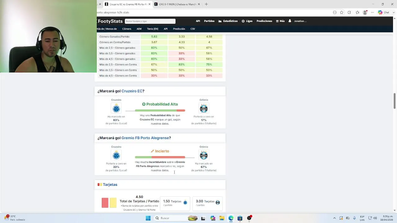Click the FootyStats logo
This screenshot has width=397, height=223.
click(110, 21)
